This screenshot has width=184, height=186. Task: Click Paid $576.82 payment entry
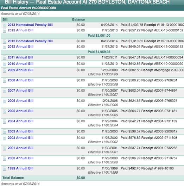pyautogui.click(x=149, y=138)
